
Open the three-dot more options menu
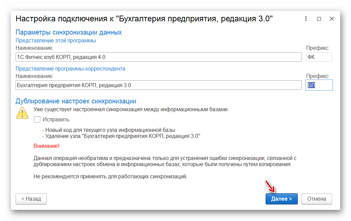tap(306, 19)
